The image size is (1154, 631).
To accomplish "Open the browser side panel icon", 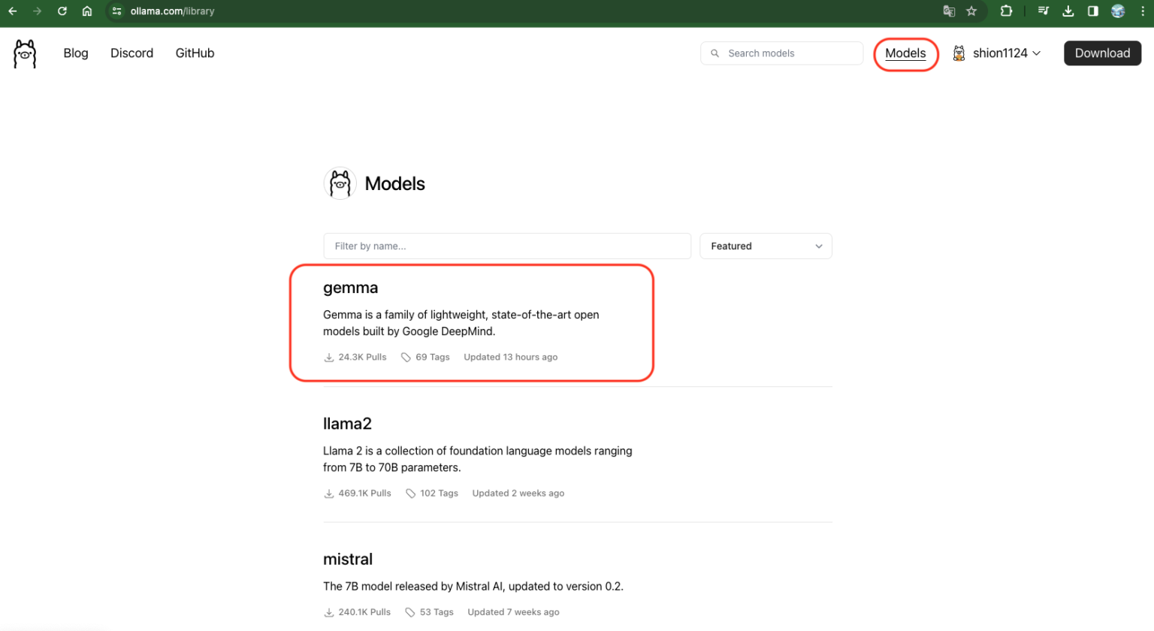I will click(1093, 11).
